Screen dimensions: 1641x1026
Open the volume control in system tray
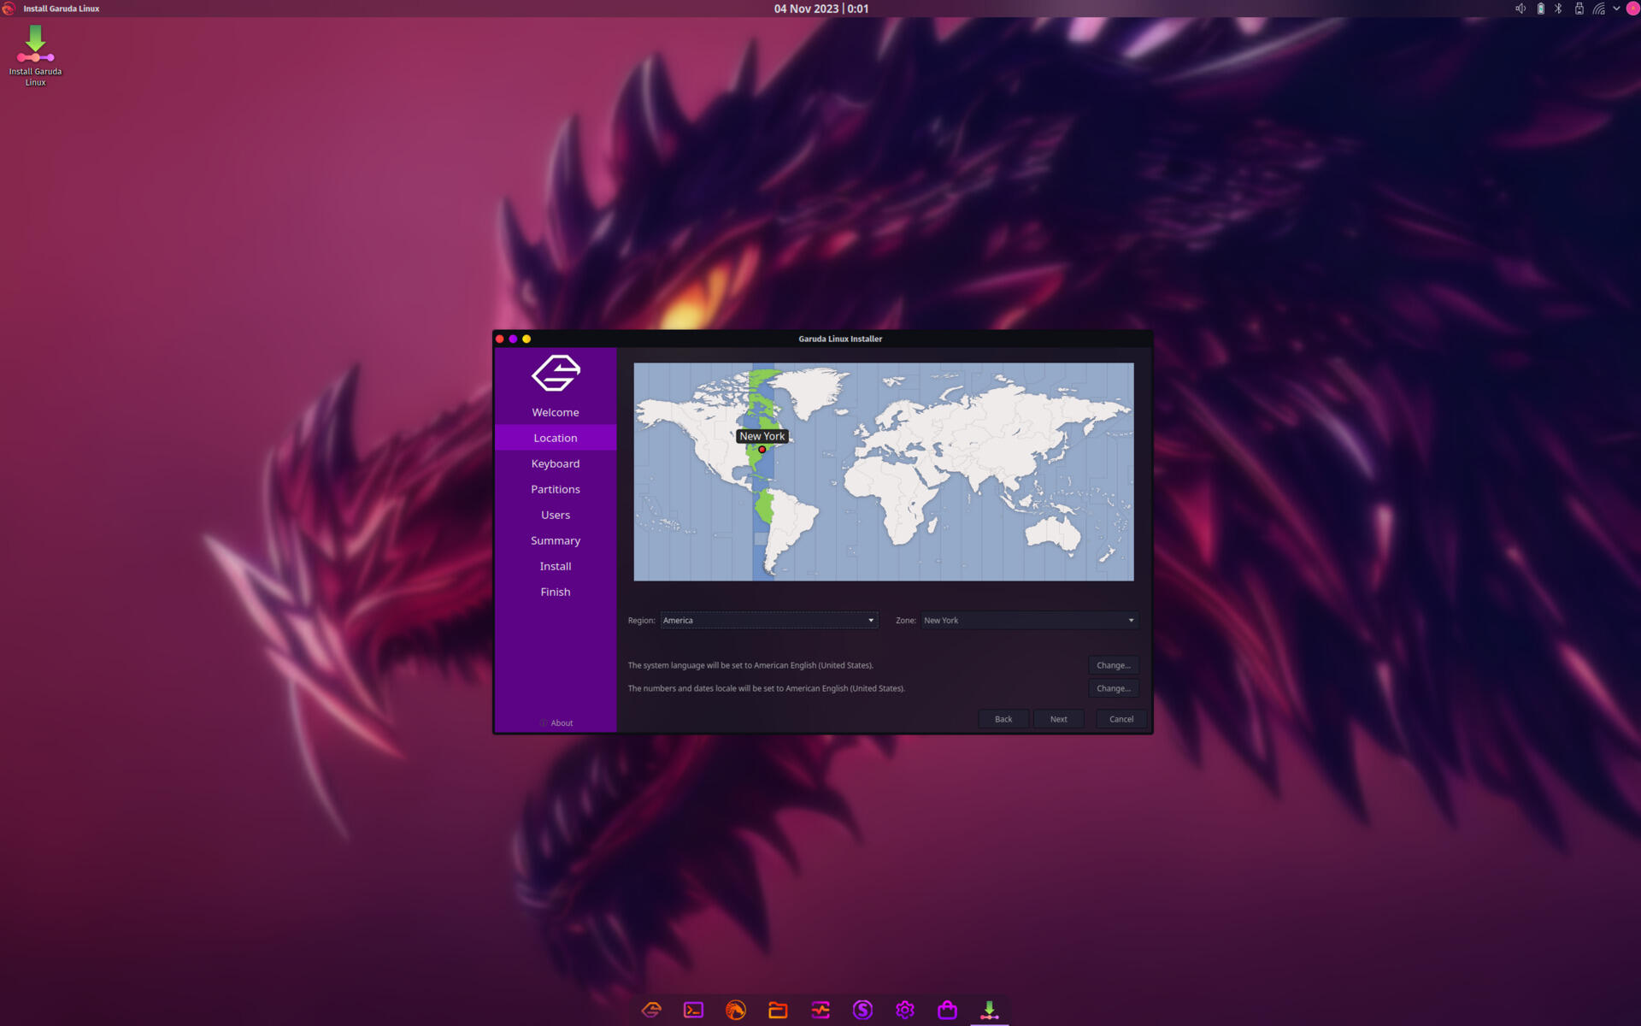tap(1520, 9)
